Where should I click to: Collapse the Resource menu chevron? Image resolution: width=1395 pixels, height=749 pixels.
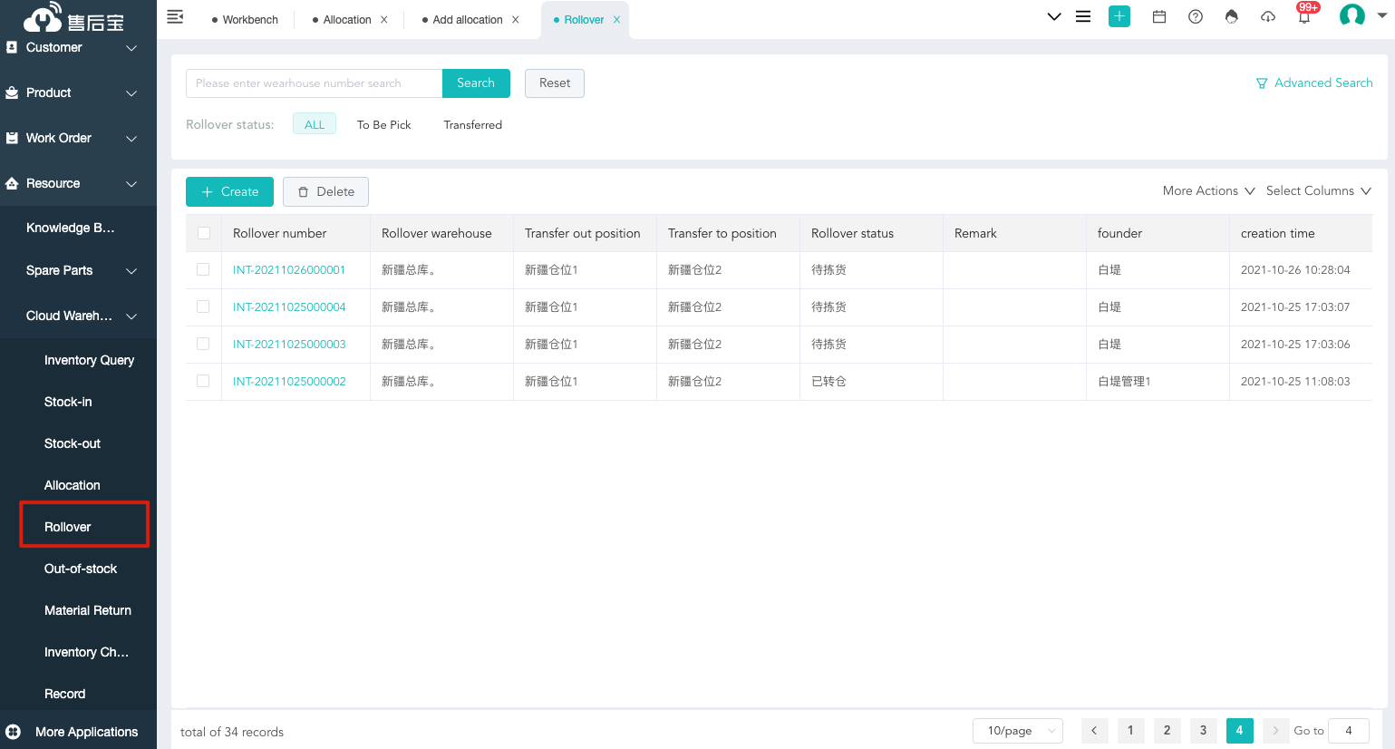[x=131, y=184]
